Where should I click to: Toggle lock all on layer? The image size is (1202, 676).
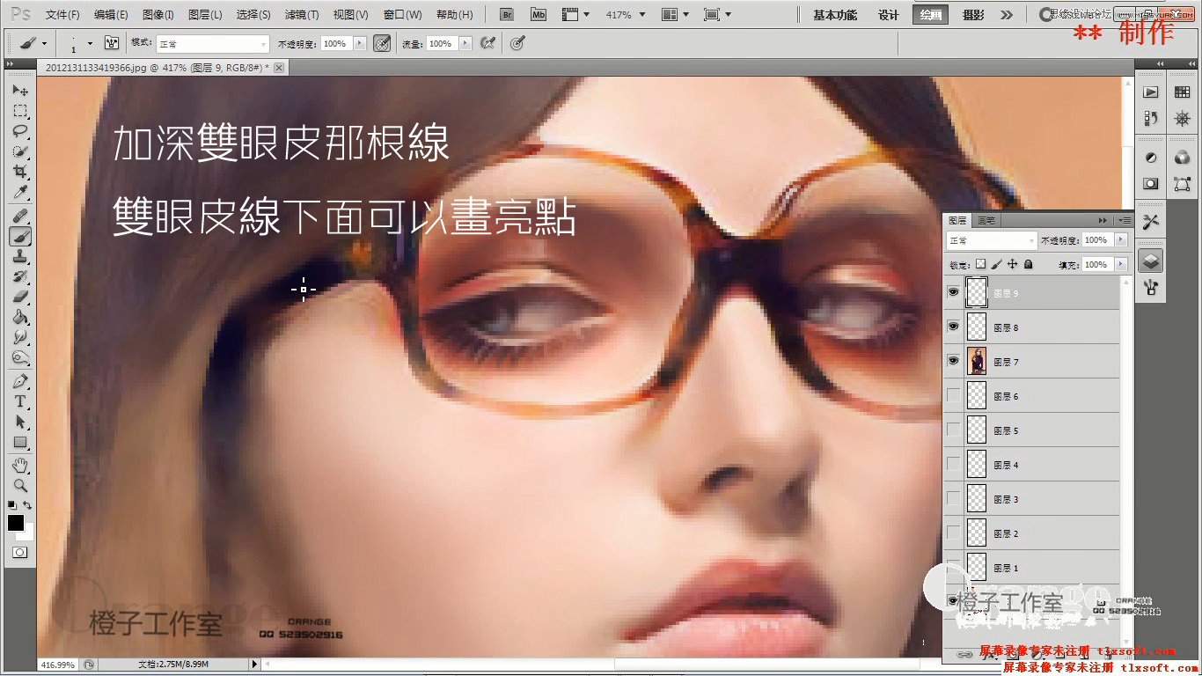pyautogui.click(x=1028, y=264)
